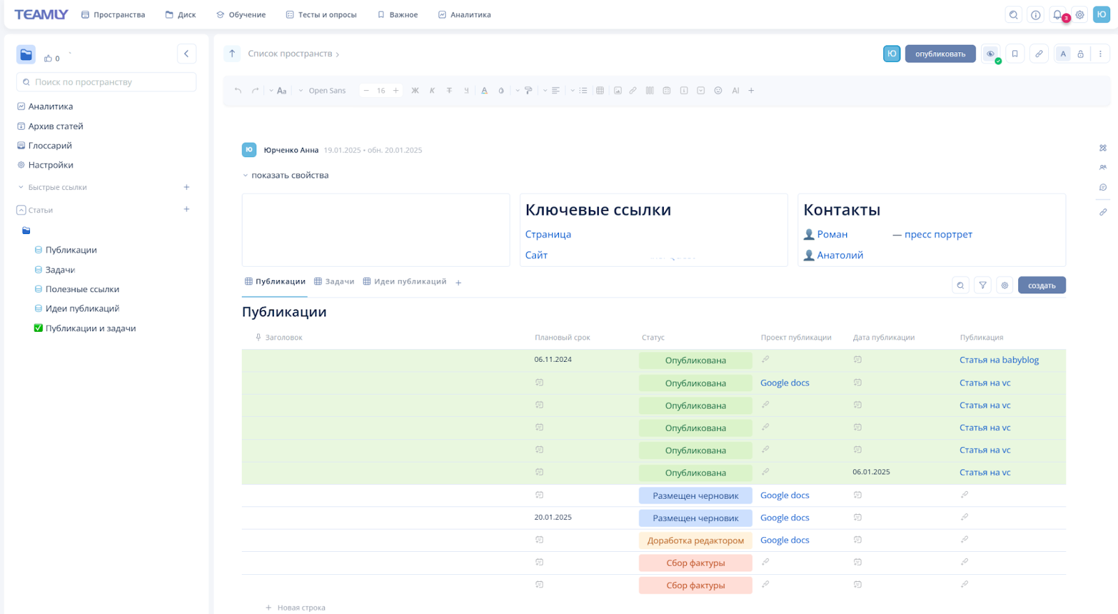The width and height of the screenshot is (1118, 614).
Task: Add an article with plus beside Статьи
Action: [187, 210]
